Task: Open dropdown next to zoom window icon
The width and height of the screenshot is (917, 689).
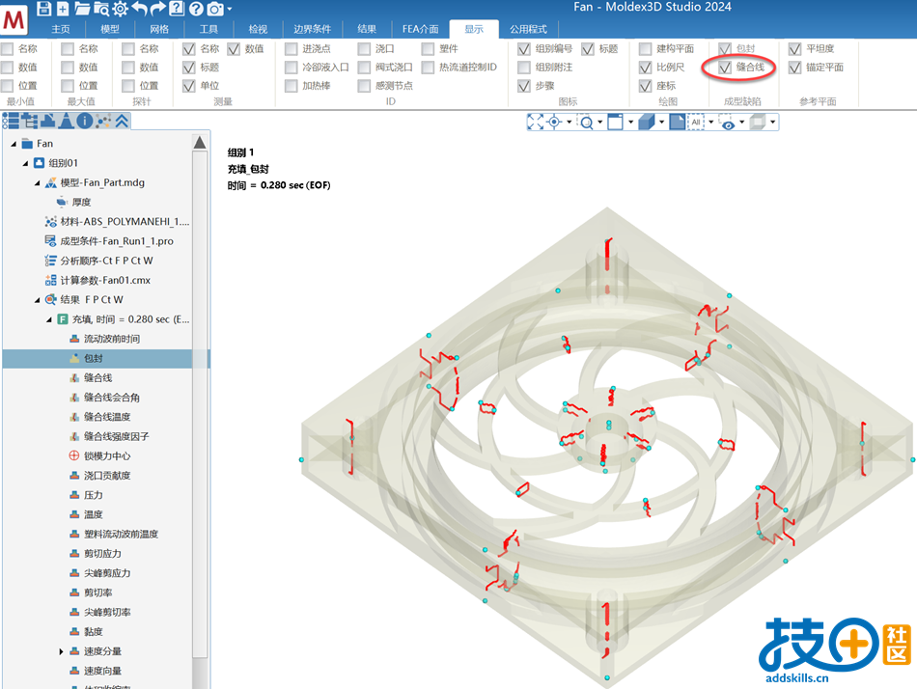Action: 600,123
